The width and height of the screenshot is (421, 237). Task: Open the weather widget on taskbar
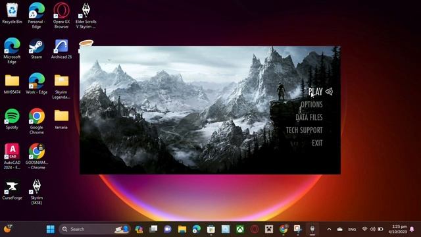tap(7, 229)
